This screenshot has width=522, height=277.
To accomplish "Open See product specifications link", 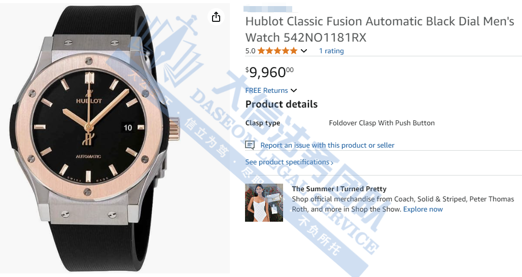I will (287, 162).
